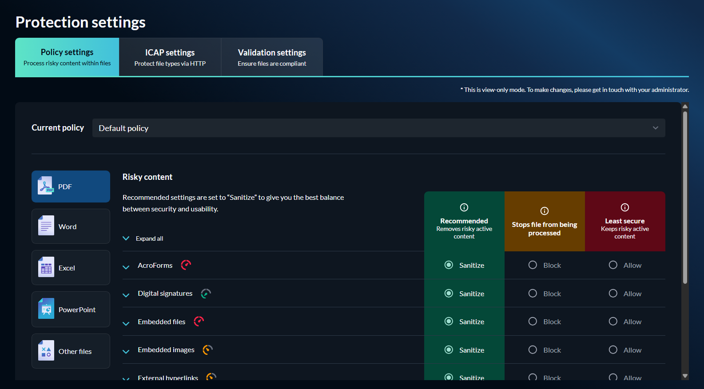Screen dimensions: 704x389
Task: Expand the AcroForms row
Action: 126,266
